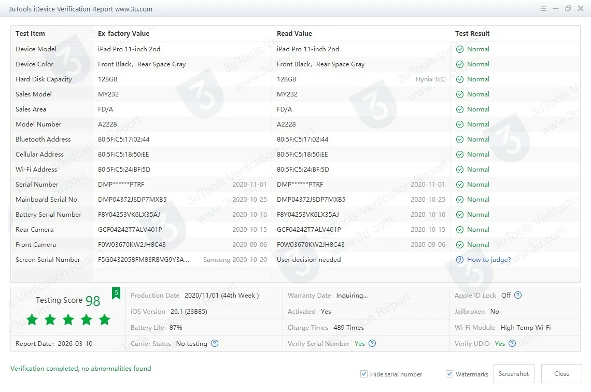Click the Ex-factory Value column header
Image resolution: width=591 pixels, height=392 pixels.
pyautogui.click(x=123, y=33)
